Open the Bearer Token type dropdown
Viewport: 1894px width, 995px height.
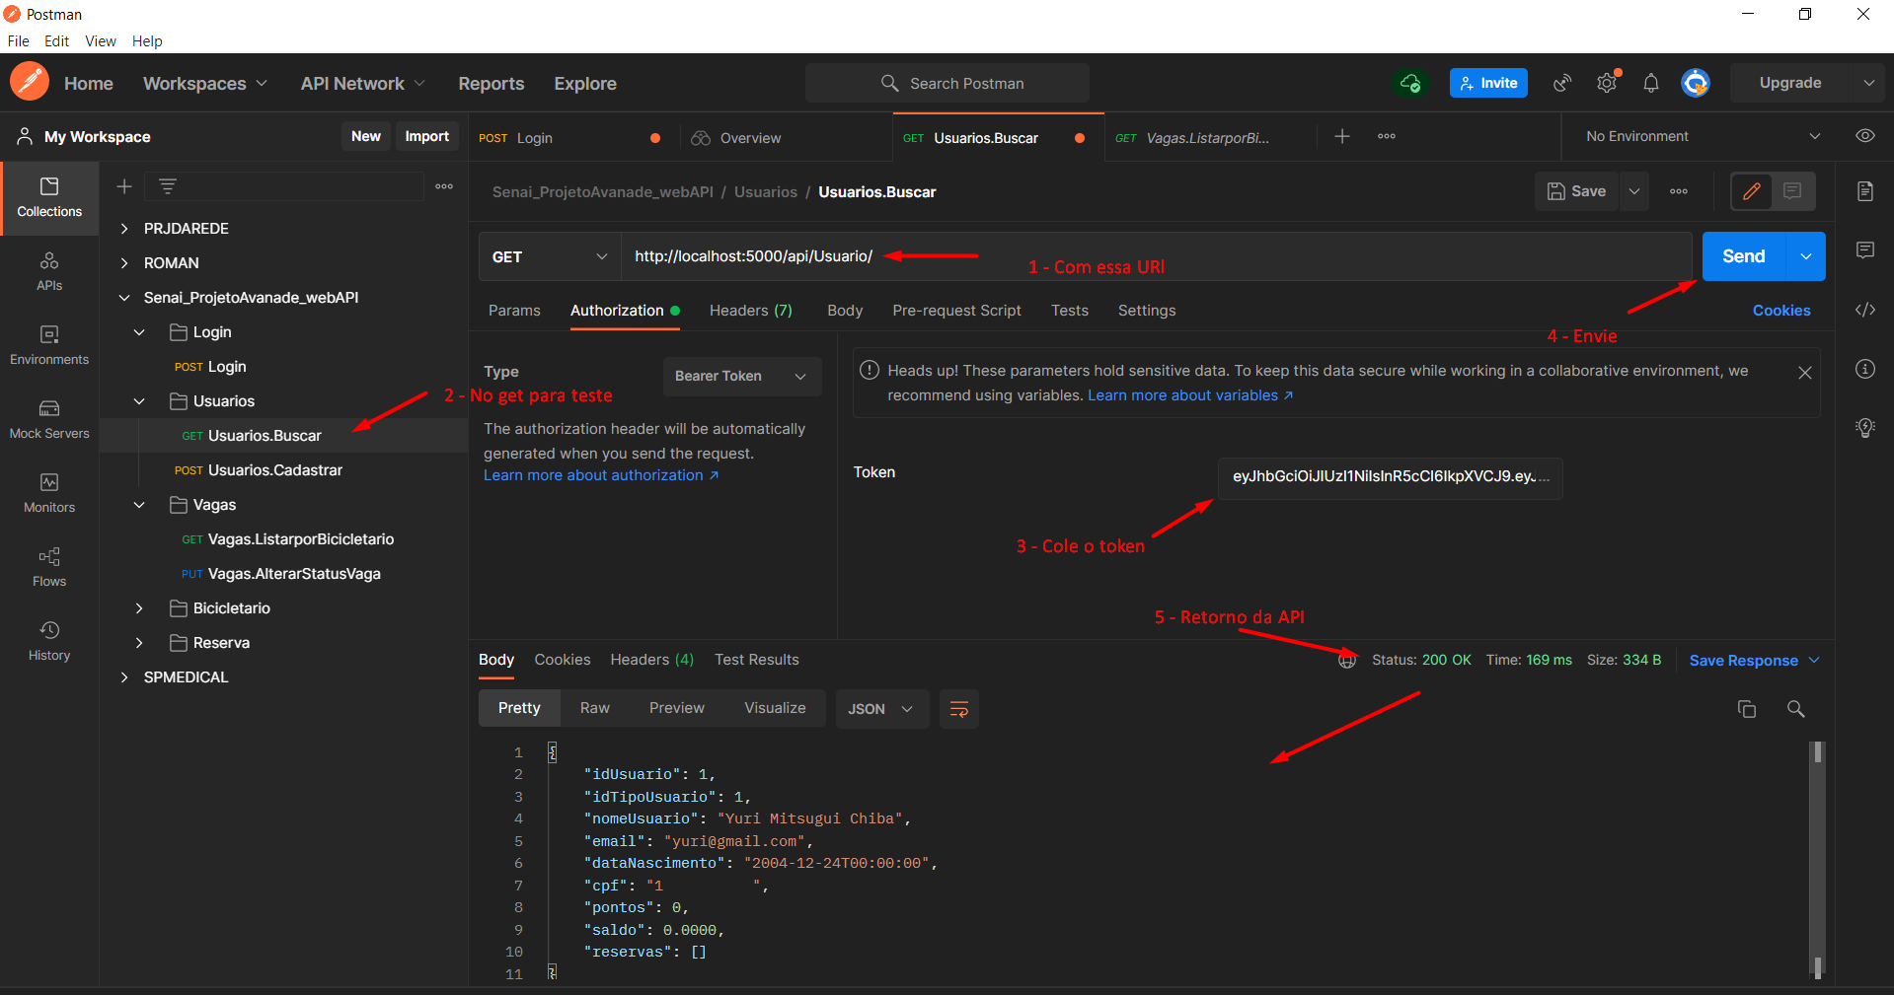[741, 376]
